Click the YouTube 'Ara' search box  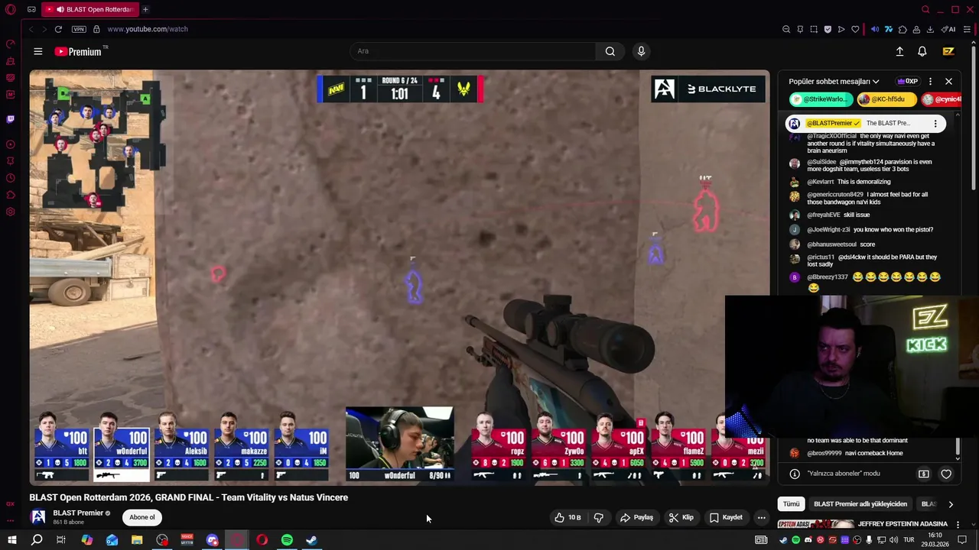tap(473, 51)
